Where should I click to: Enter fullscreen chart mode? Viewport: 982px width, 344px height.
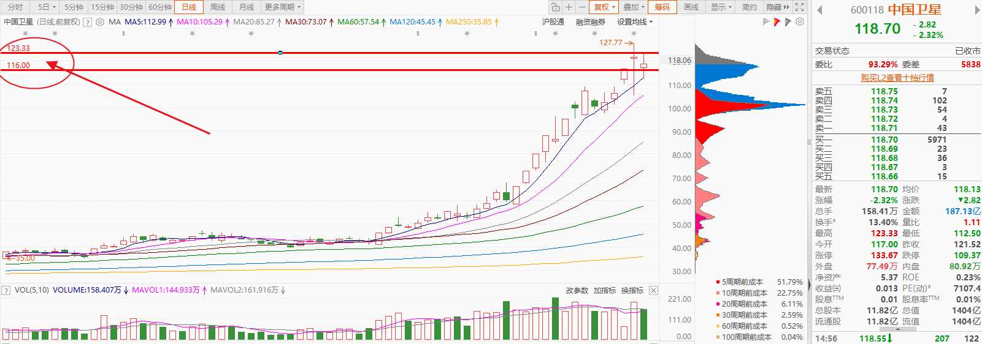799,7
